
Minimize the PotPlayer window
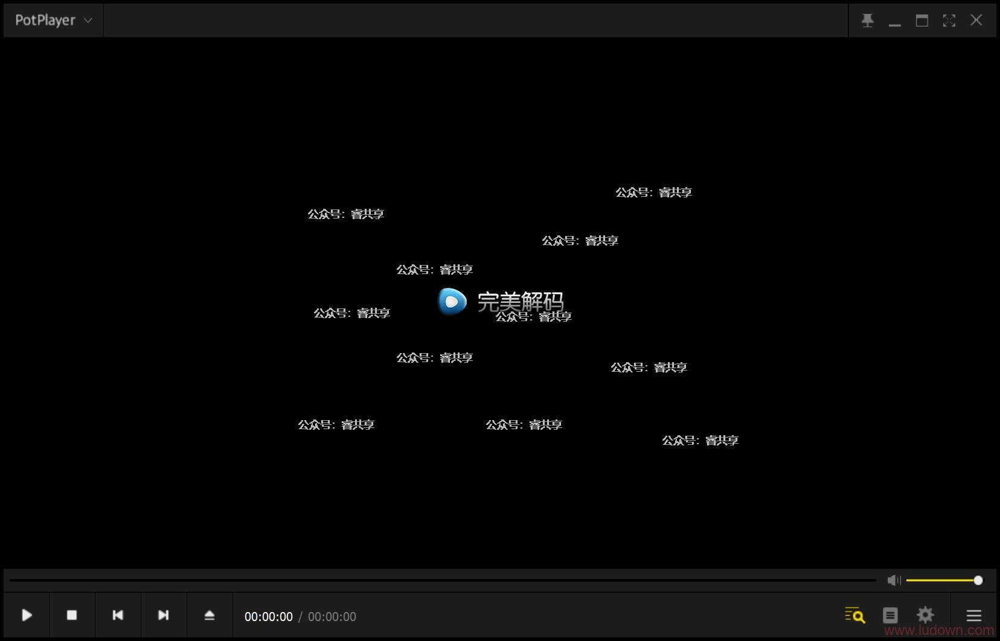coord(895,21)
